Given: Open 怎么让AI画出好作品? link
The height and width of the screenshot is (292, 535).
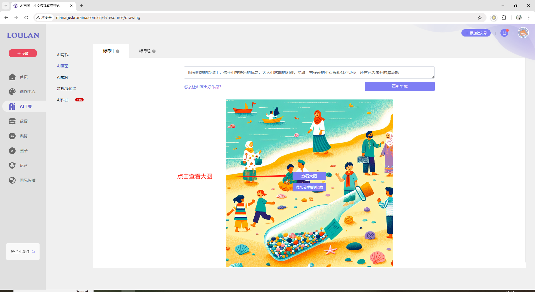Looking at the screenshot, I should point(203,87).
